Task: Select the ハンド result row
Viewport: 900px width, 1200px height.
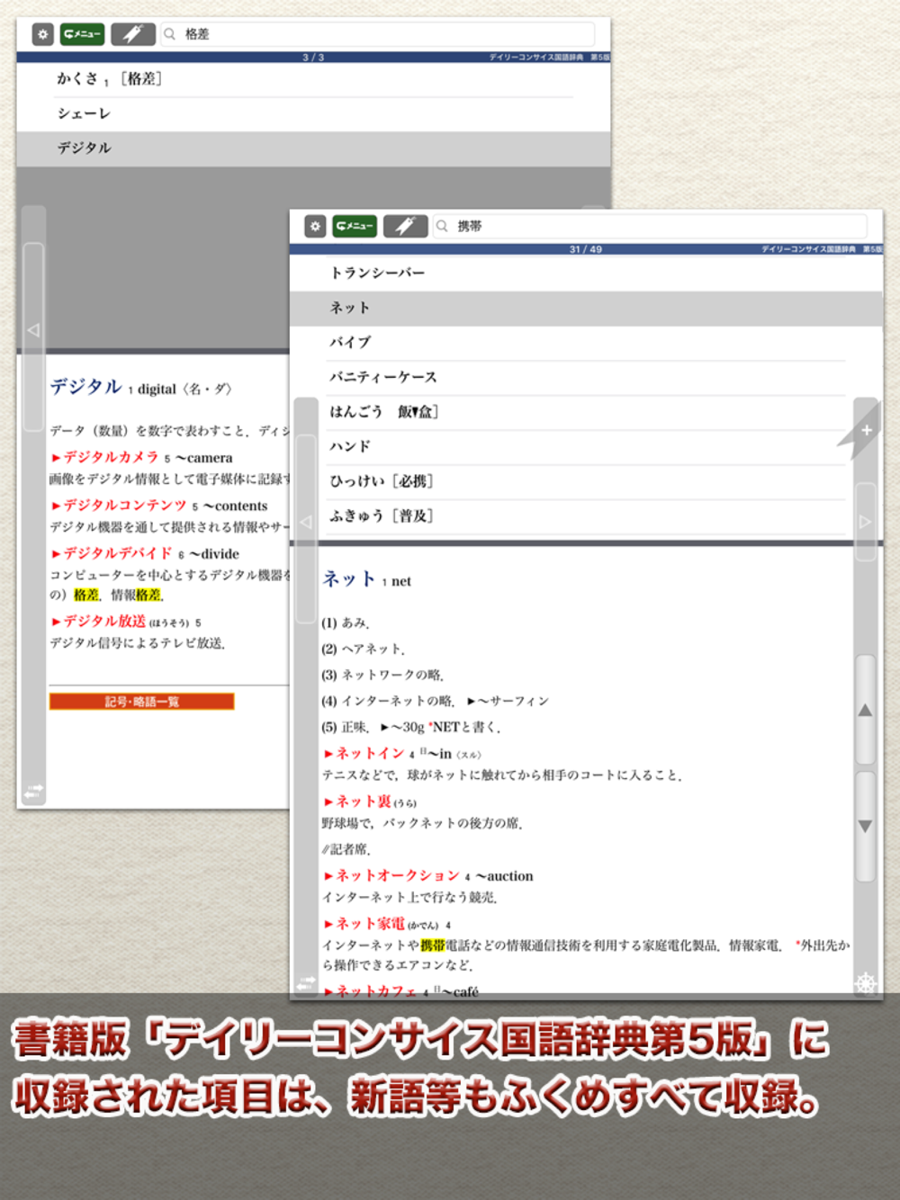Action: (x=585, y=447)
